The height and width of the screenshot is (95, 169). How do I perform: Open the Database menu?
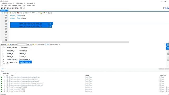[15, 5]
